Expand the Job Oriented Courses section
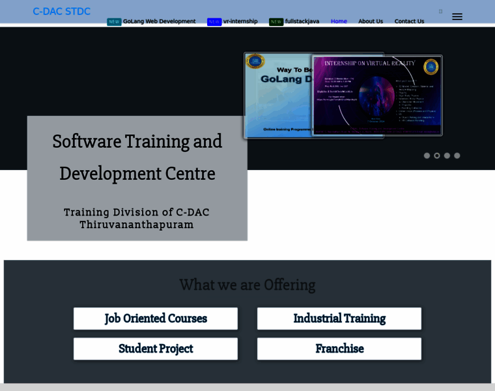The image size is (495, 391). tap(156, 319)
